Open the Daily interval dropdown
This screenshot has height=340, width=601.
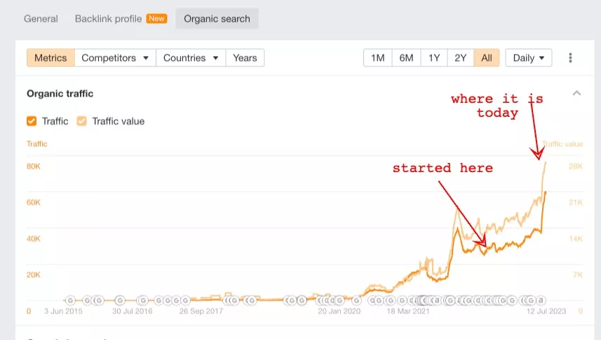point(528,58)
